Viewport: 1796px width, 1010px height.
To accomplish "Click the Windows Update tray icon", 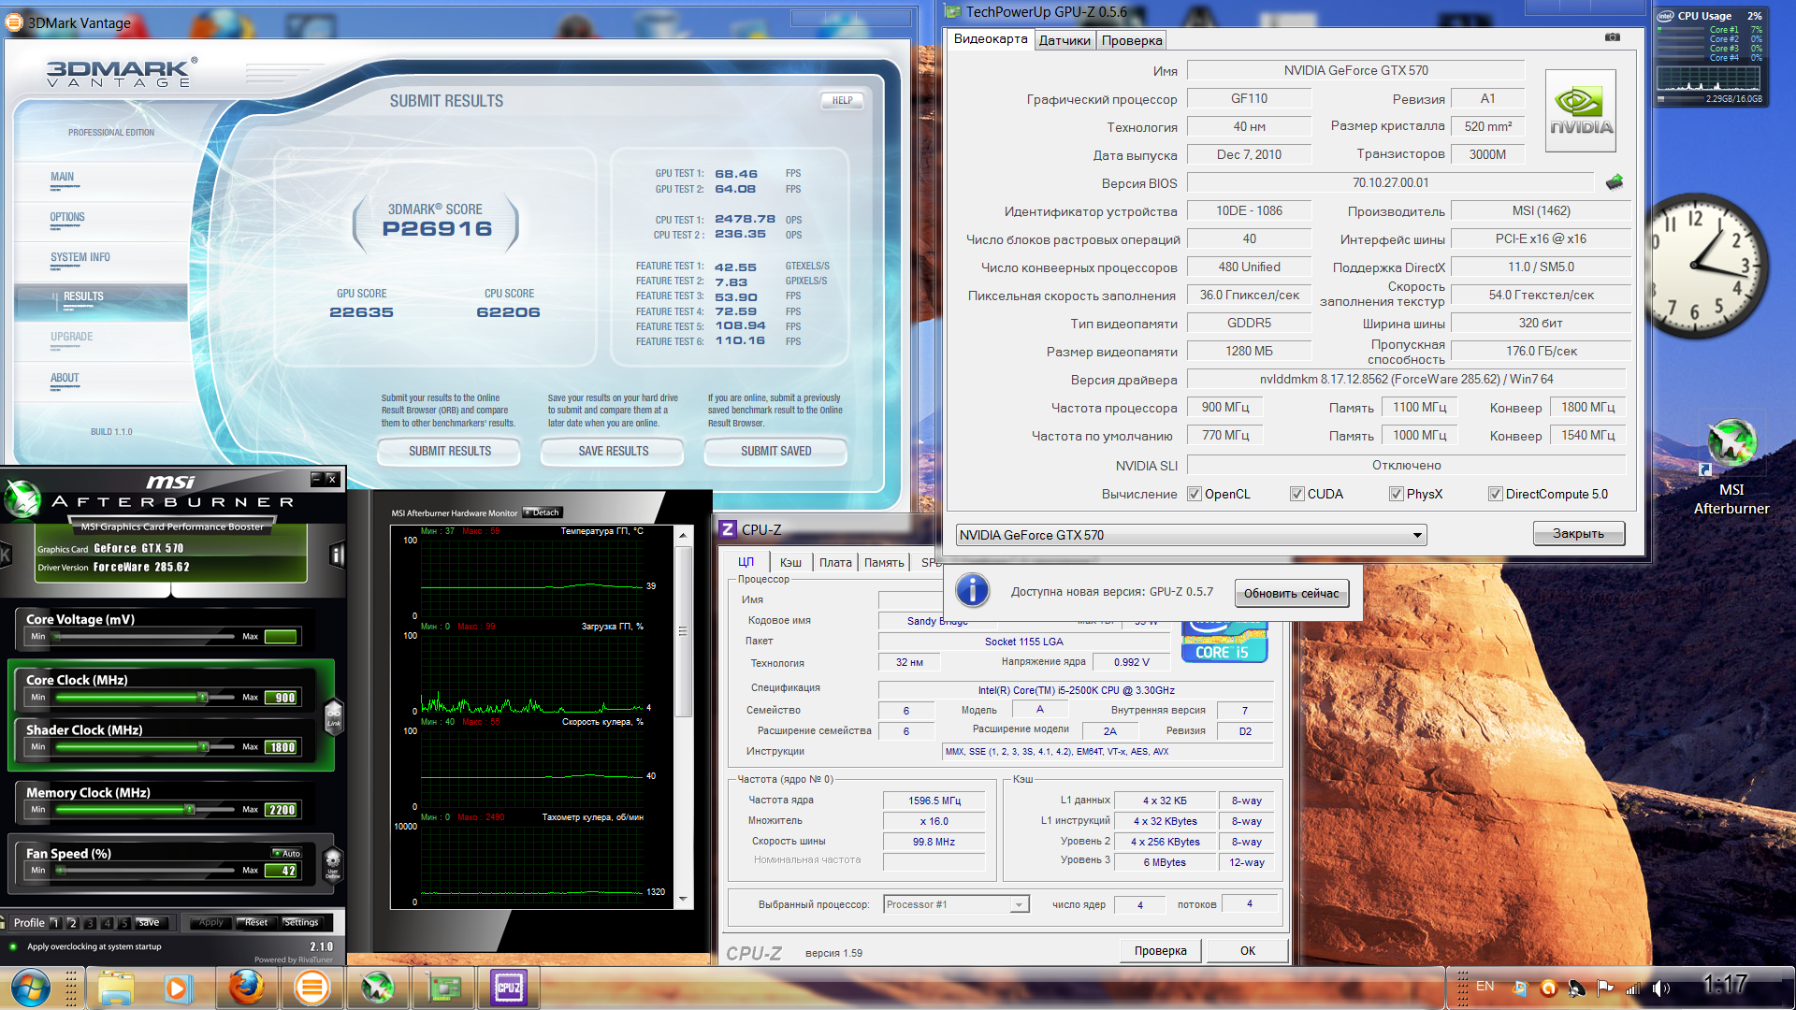I will click(x=1520, y=988).
